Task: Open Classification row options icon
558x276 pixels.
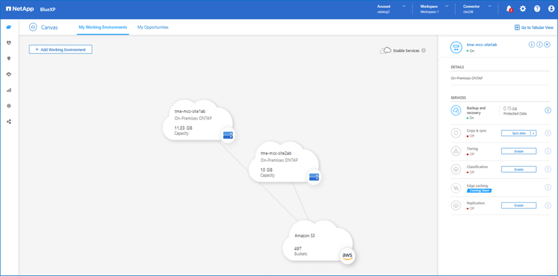Action: click(x=548, y=169)
